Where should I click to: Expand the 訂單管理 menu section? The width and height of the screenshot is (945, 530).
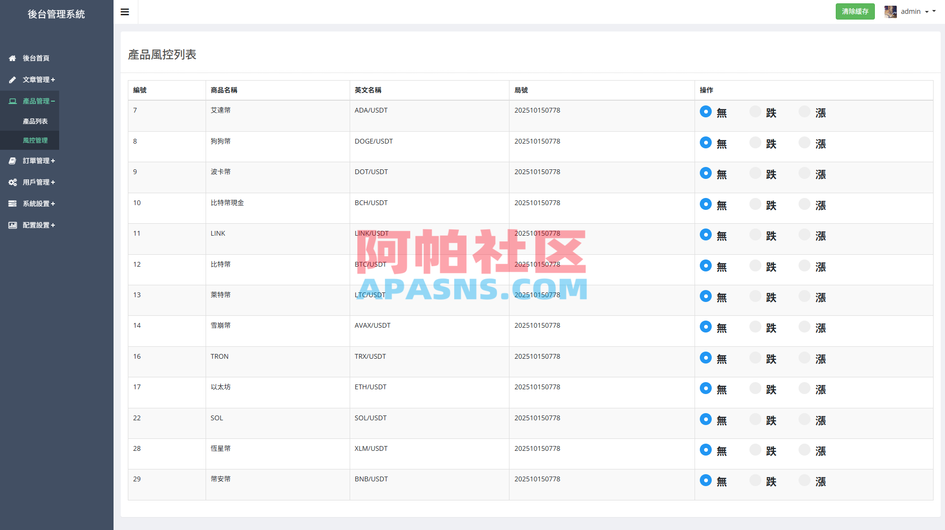[x=38, y=161]
